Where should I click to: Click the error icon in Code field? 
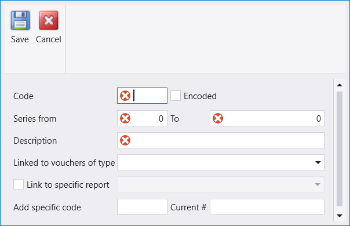click(x=125, y=96)
